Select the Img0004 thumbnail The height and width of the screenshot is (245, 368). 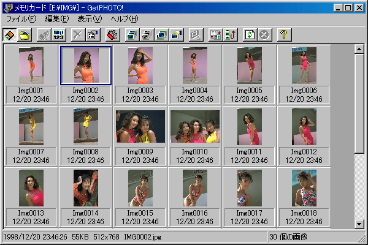(x=195, y=66)
